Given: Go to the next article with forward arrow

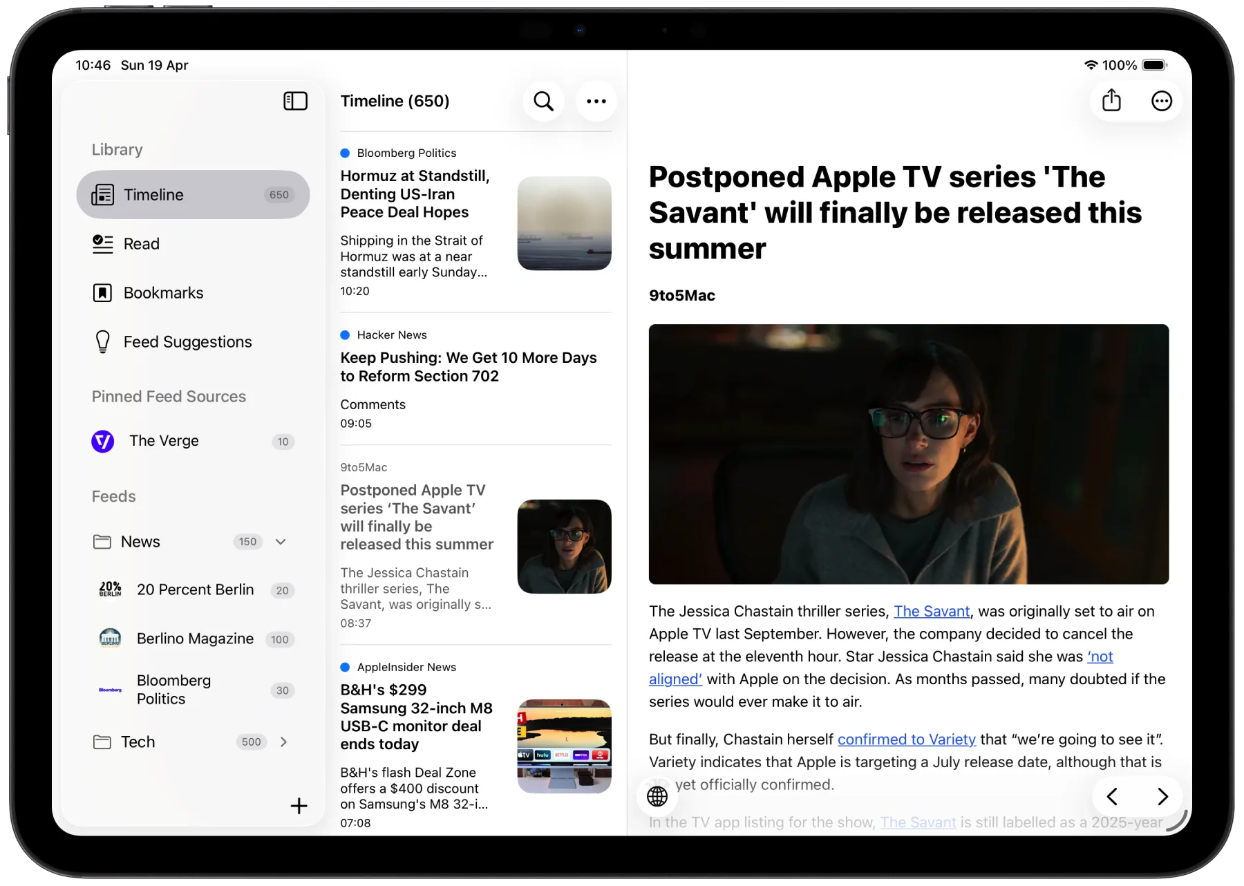Looking at the screenshot, I should pos(1162,796).
